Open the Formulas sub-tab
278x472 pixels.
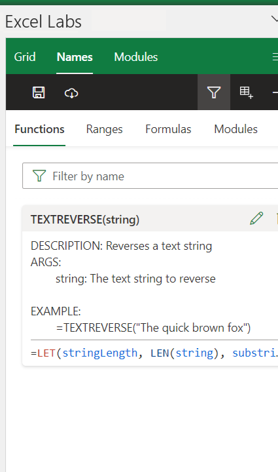pos(168,129)
